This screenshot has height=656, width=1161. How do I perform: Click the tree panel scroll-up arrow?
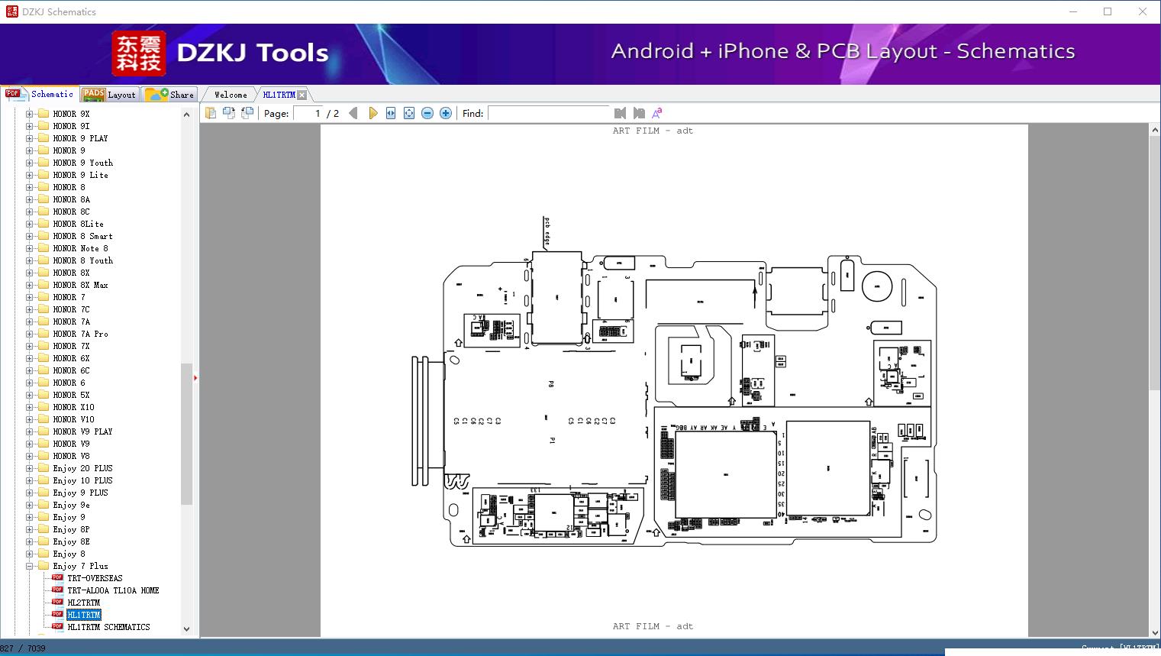(186, 115)
